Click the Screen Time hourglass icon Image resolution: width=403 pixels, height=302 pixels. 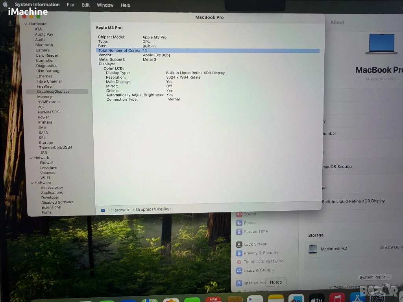239,232
